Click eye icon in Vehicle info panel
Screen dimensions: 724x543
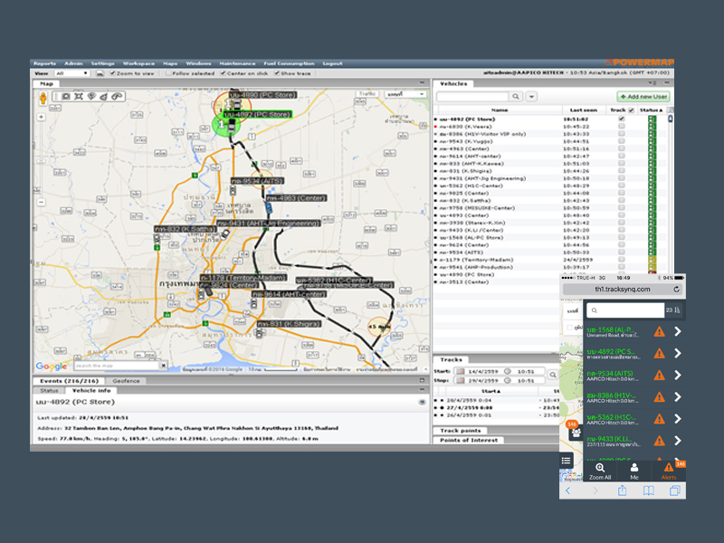[422, 402]
